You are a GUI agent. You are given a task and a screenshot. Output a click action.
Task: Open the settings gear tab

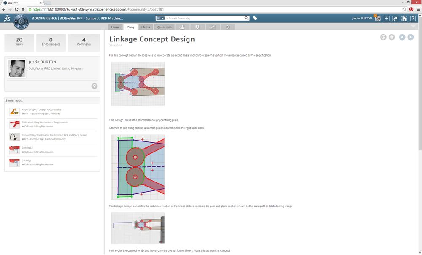[x=228, y=27]
